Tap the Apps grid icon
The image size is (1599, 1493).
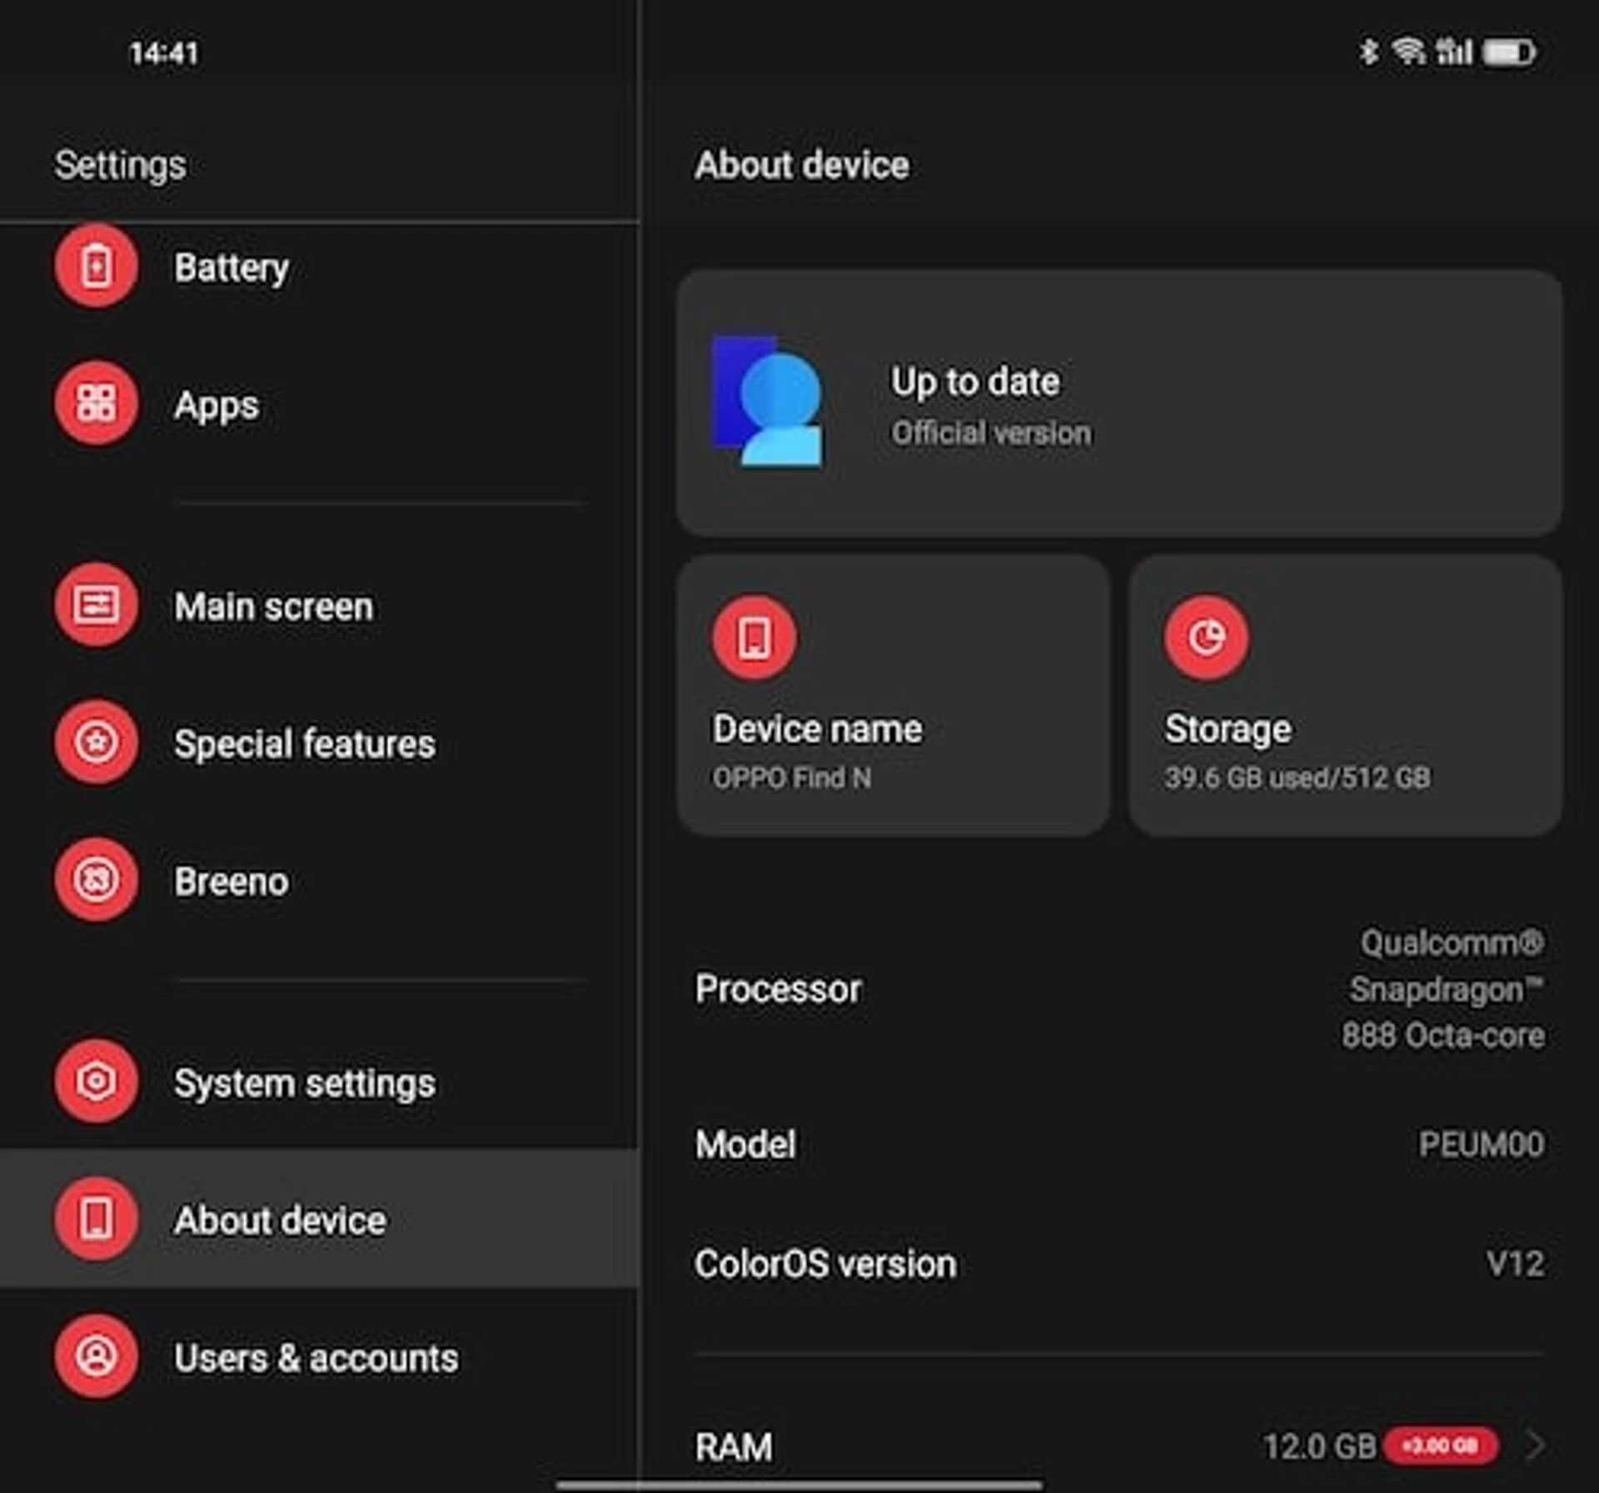pyautogui.click(x=97, y=403)
